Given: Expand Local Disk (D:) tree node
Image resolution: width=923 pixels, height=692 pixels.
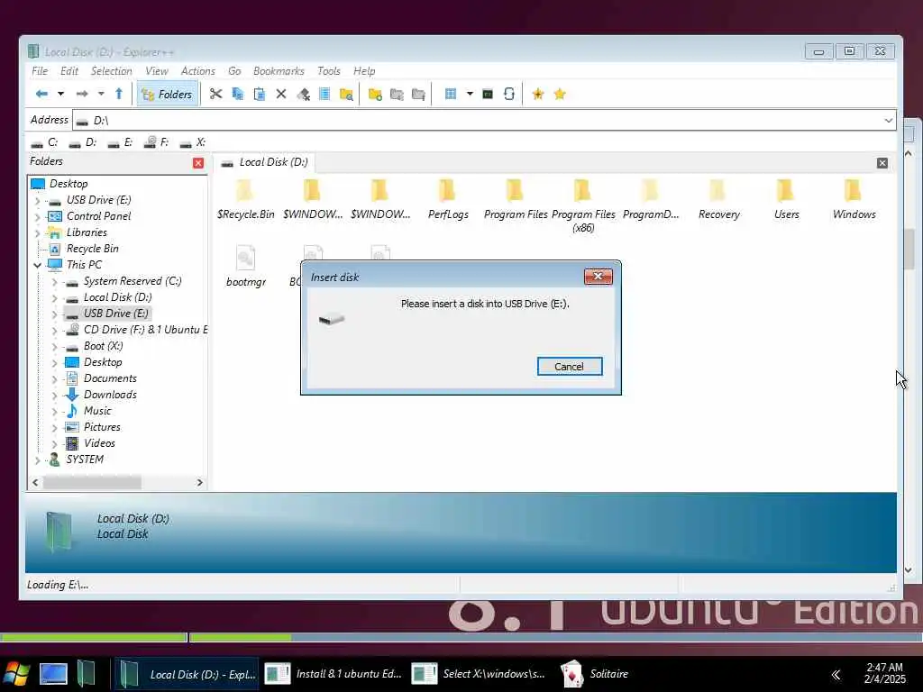Looking at the screenshot, I should [54, 298].
